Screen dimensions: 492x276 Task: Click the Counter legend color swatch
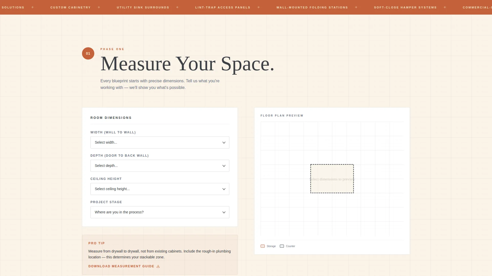pos(282,246)
